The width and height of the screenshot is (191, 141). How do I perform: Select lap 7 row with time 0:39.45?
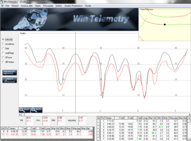coord(142,139)
